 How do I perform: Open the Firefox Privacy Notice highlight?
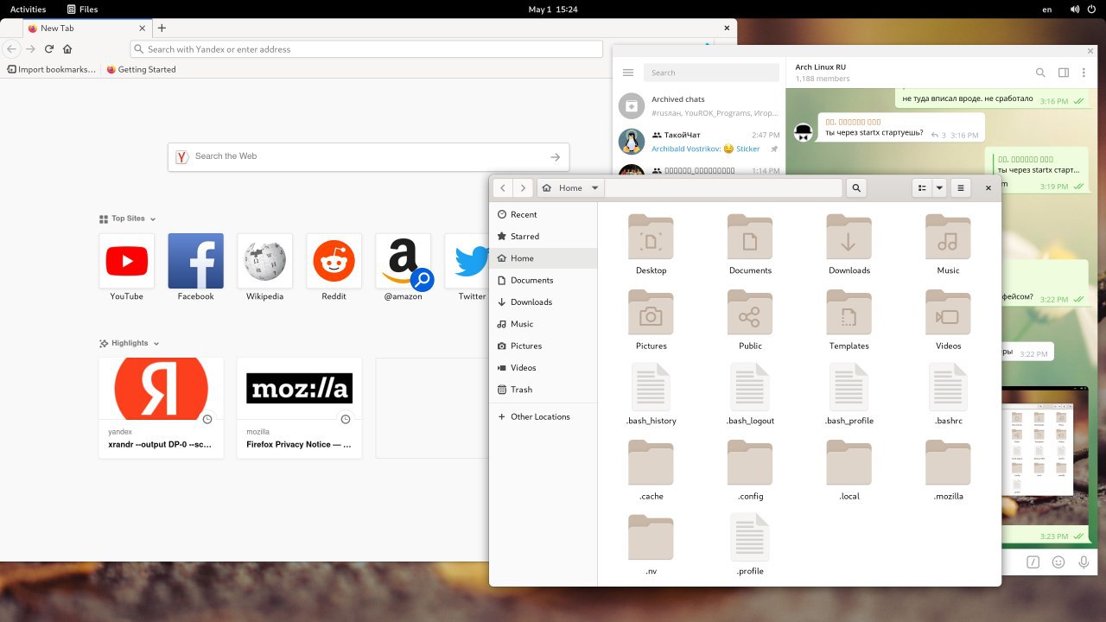299,408
